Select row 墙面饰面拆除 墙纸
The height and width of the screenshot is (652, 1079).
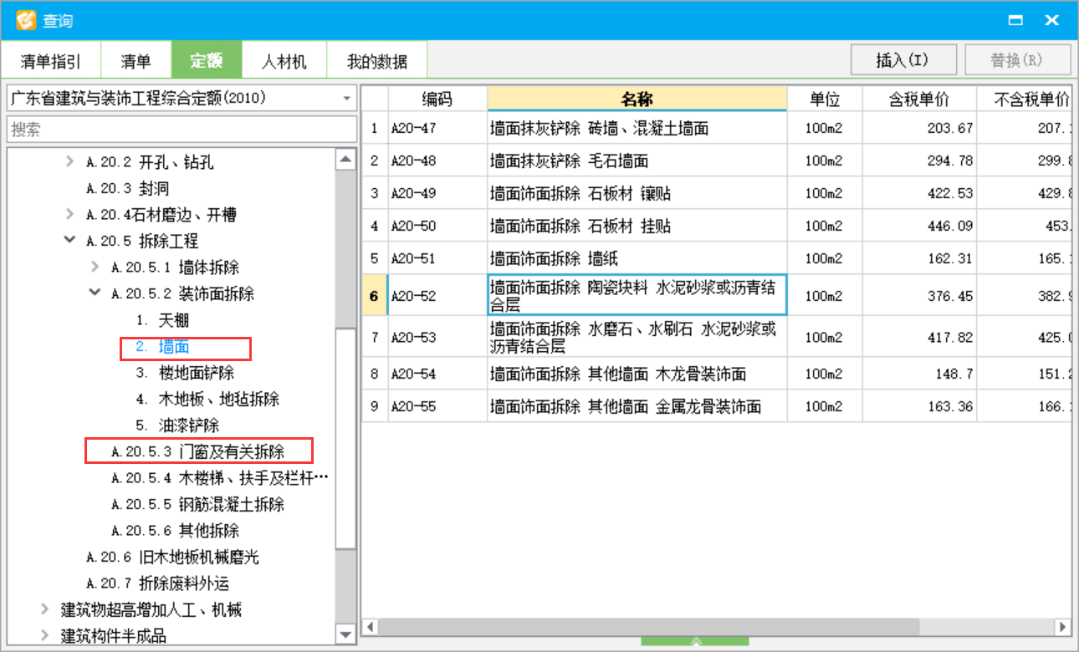pos(637,258)
